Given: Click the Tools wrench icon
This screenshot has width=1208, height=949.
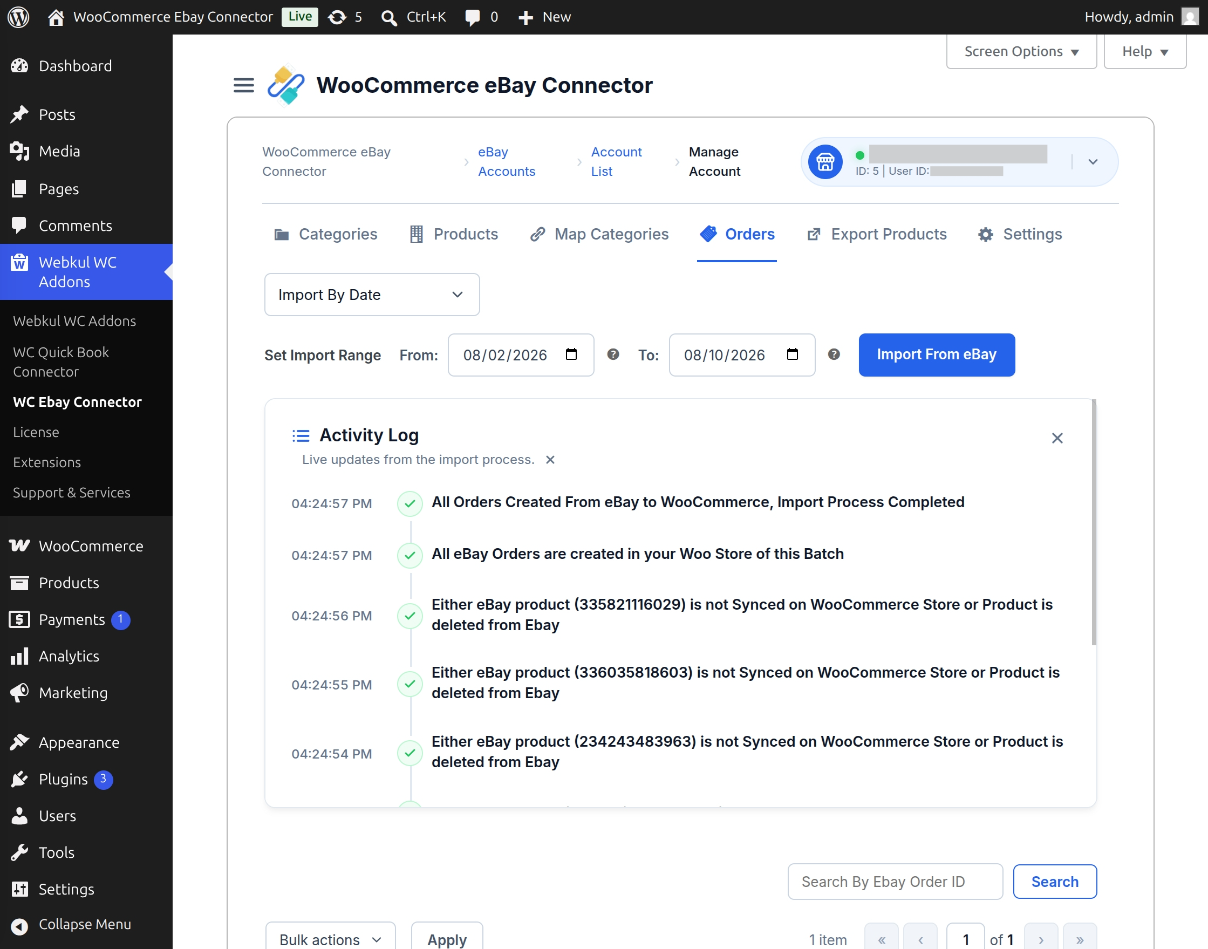Looking at the screenshot, I should point(19,852).
